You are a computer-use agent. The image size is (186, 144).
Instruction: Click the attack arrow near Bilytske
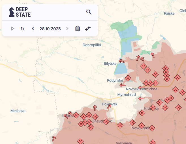(122, 61)
